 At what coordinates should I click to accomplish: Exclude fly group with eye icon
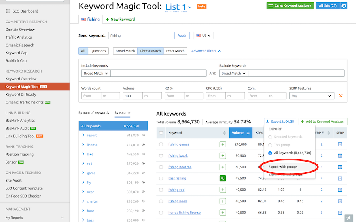click(143, 183)
